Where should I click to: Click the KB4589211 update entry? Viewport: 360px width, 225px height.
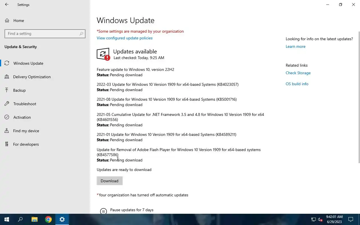coord(166,137)
